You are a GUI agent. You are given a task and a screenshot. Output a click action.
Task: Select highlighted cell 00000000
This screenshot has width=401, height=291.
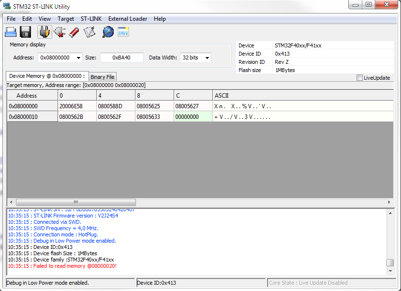tap(193, 117)
